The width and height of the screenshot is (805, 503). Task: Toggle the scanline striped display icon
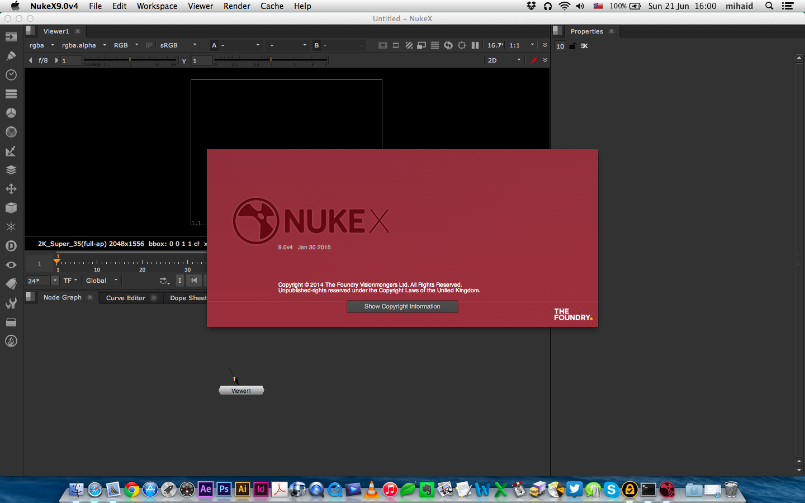tap(435, 45)
